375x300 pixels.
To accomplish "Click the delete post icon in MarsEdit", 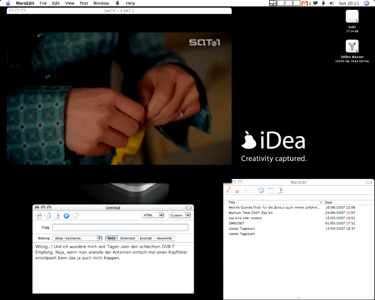I will coord(237,191).
